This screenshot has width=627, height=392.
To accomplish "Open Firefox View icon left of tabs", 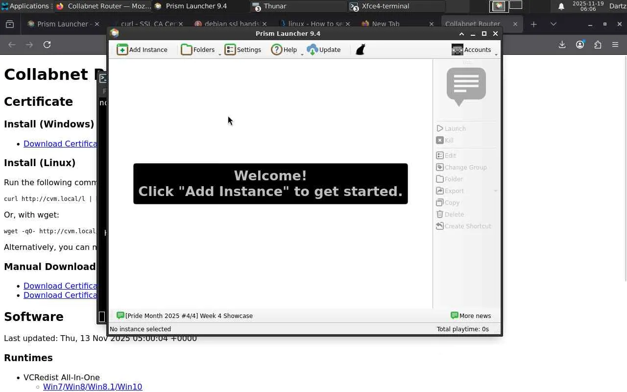I will coord(10,24).
